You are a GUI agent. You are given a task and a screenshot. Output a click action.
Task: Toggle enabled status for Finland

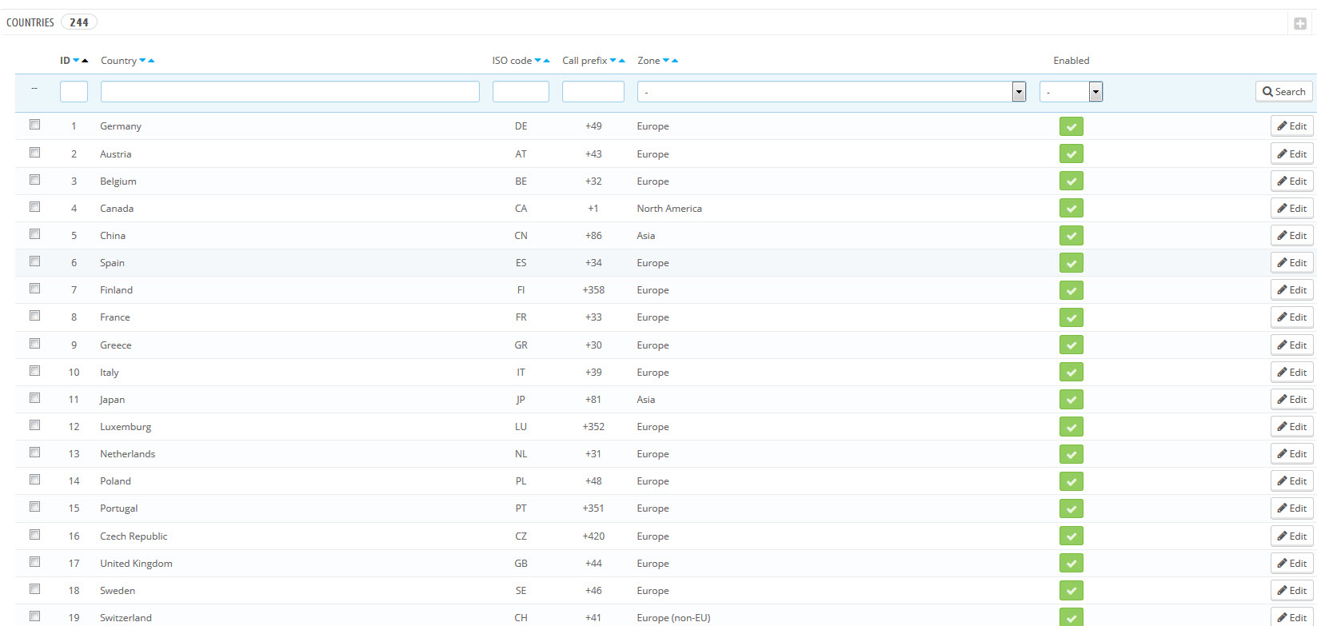[x=1072, y=290]
